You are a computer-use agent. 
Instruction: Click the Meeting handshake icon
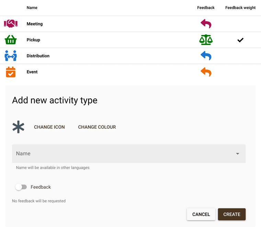[11, 24]
